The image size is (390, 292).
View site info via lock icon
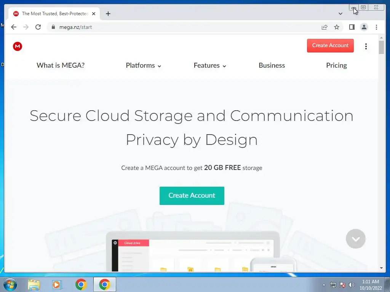point(53,27)
